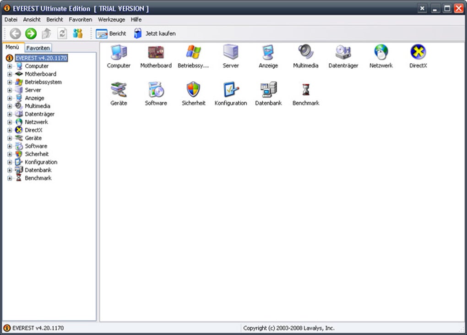Click the Jetzt kaufen toolbar button
Viewport: 467px width, 335px height.
[x=155, y=33]
